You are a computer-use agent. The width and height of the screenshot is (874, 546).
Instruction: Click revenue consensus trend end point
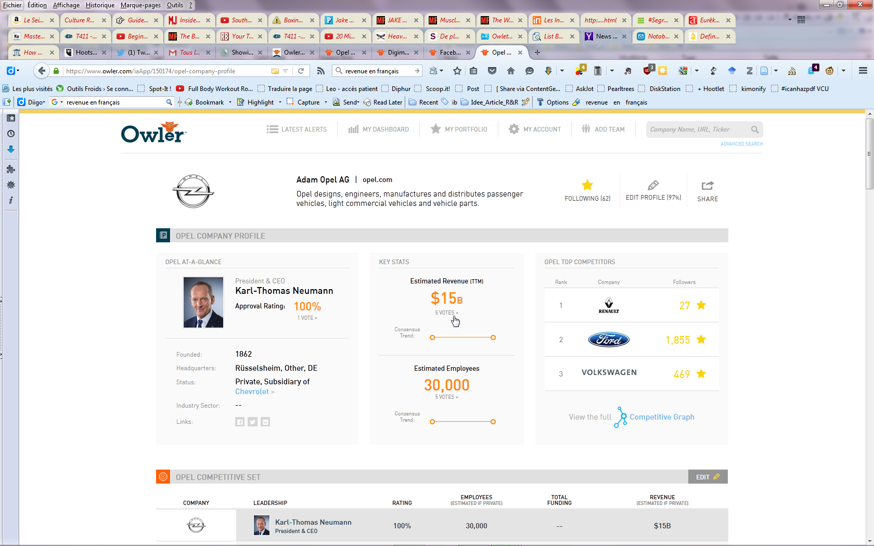click(x=493, y=337)
